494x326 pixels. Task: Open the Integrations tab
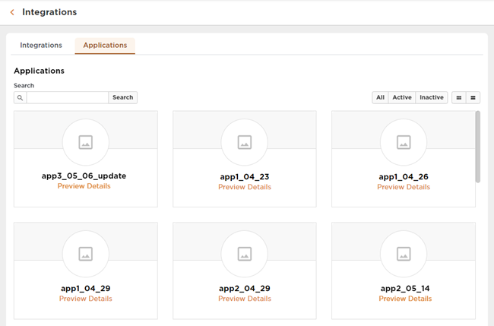(41, 46)
